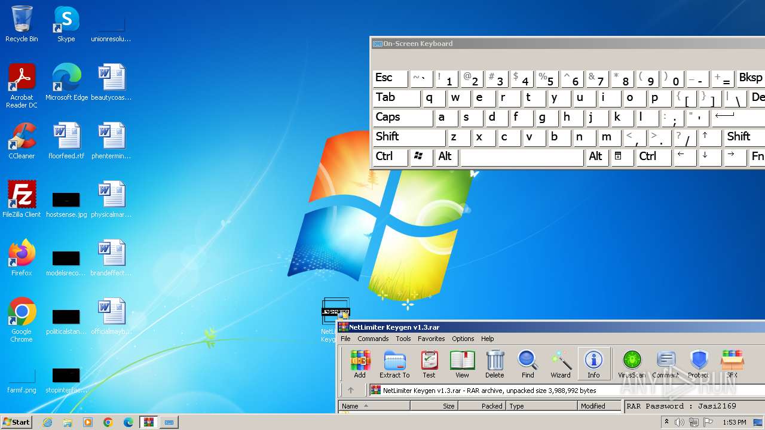Click the WinRAR taskbar button

click(148, 422)
